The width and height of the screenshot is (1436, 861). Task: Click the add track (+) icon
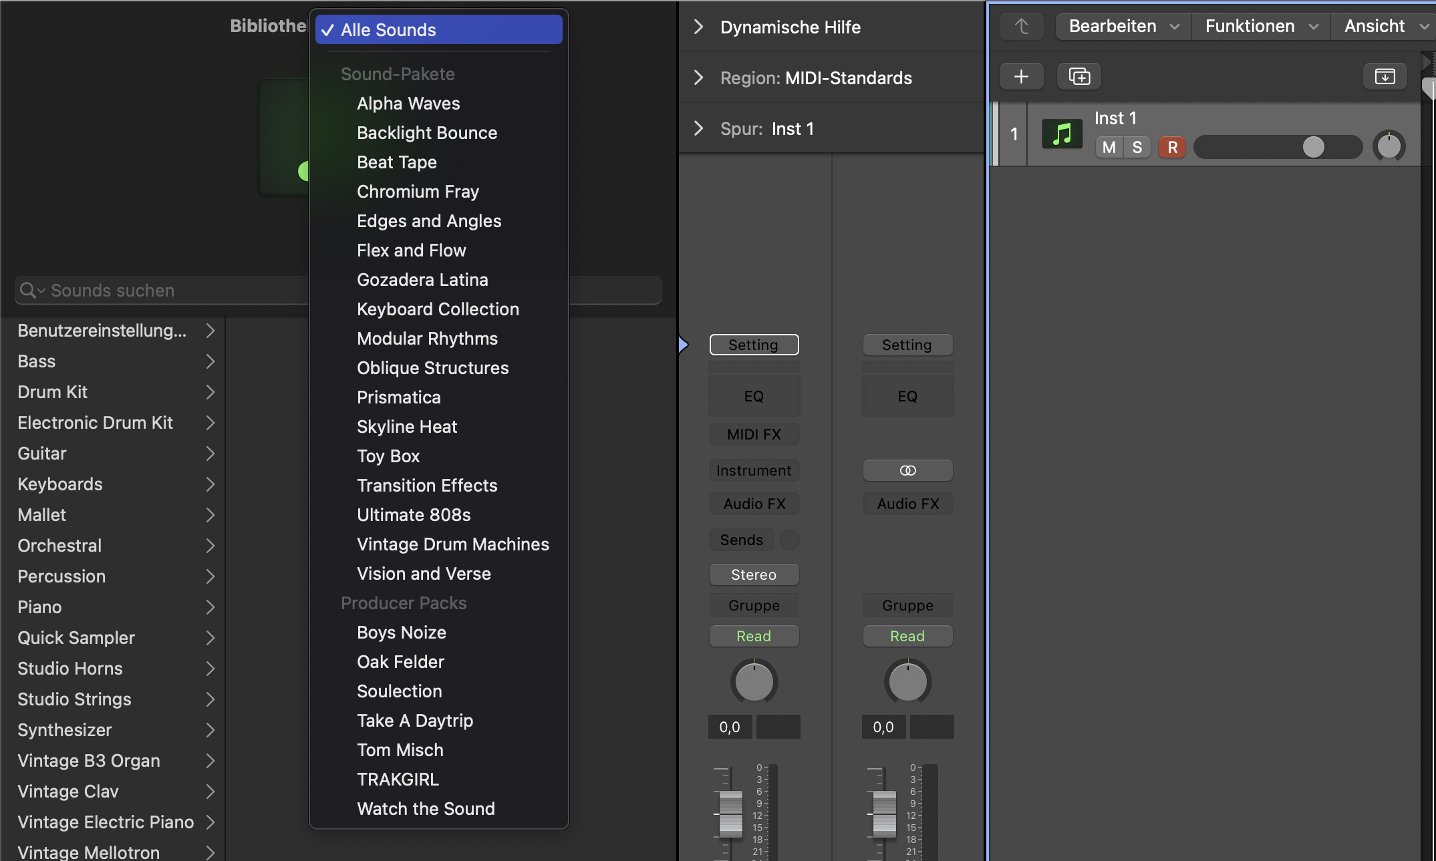click(1021, 76)
